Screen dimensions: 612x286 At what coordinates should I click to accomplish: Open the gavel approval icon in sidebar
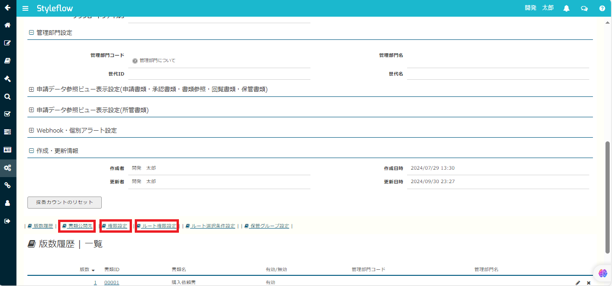pyautogui.click(x=7, y=79)
